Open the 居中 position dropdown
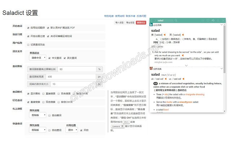Screen dimensions: 231x144 71,130
